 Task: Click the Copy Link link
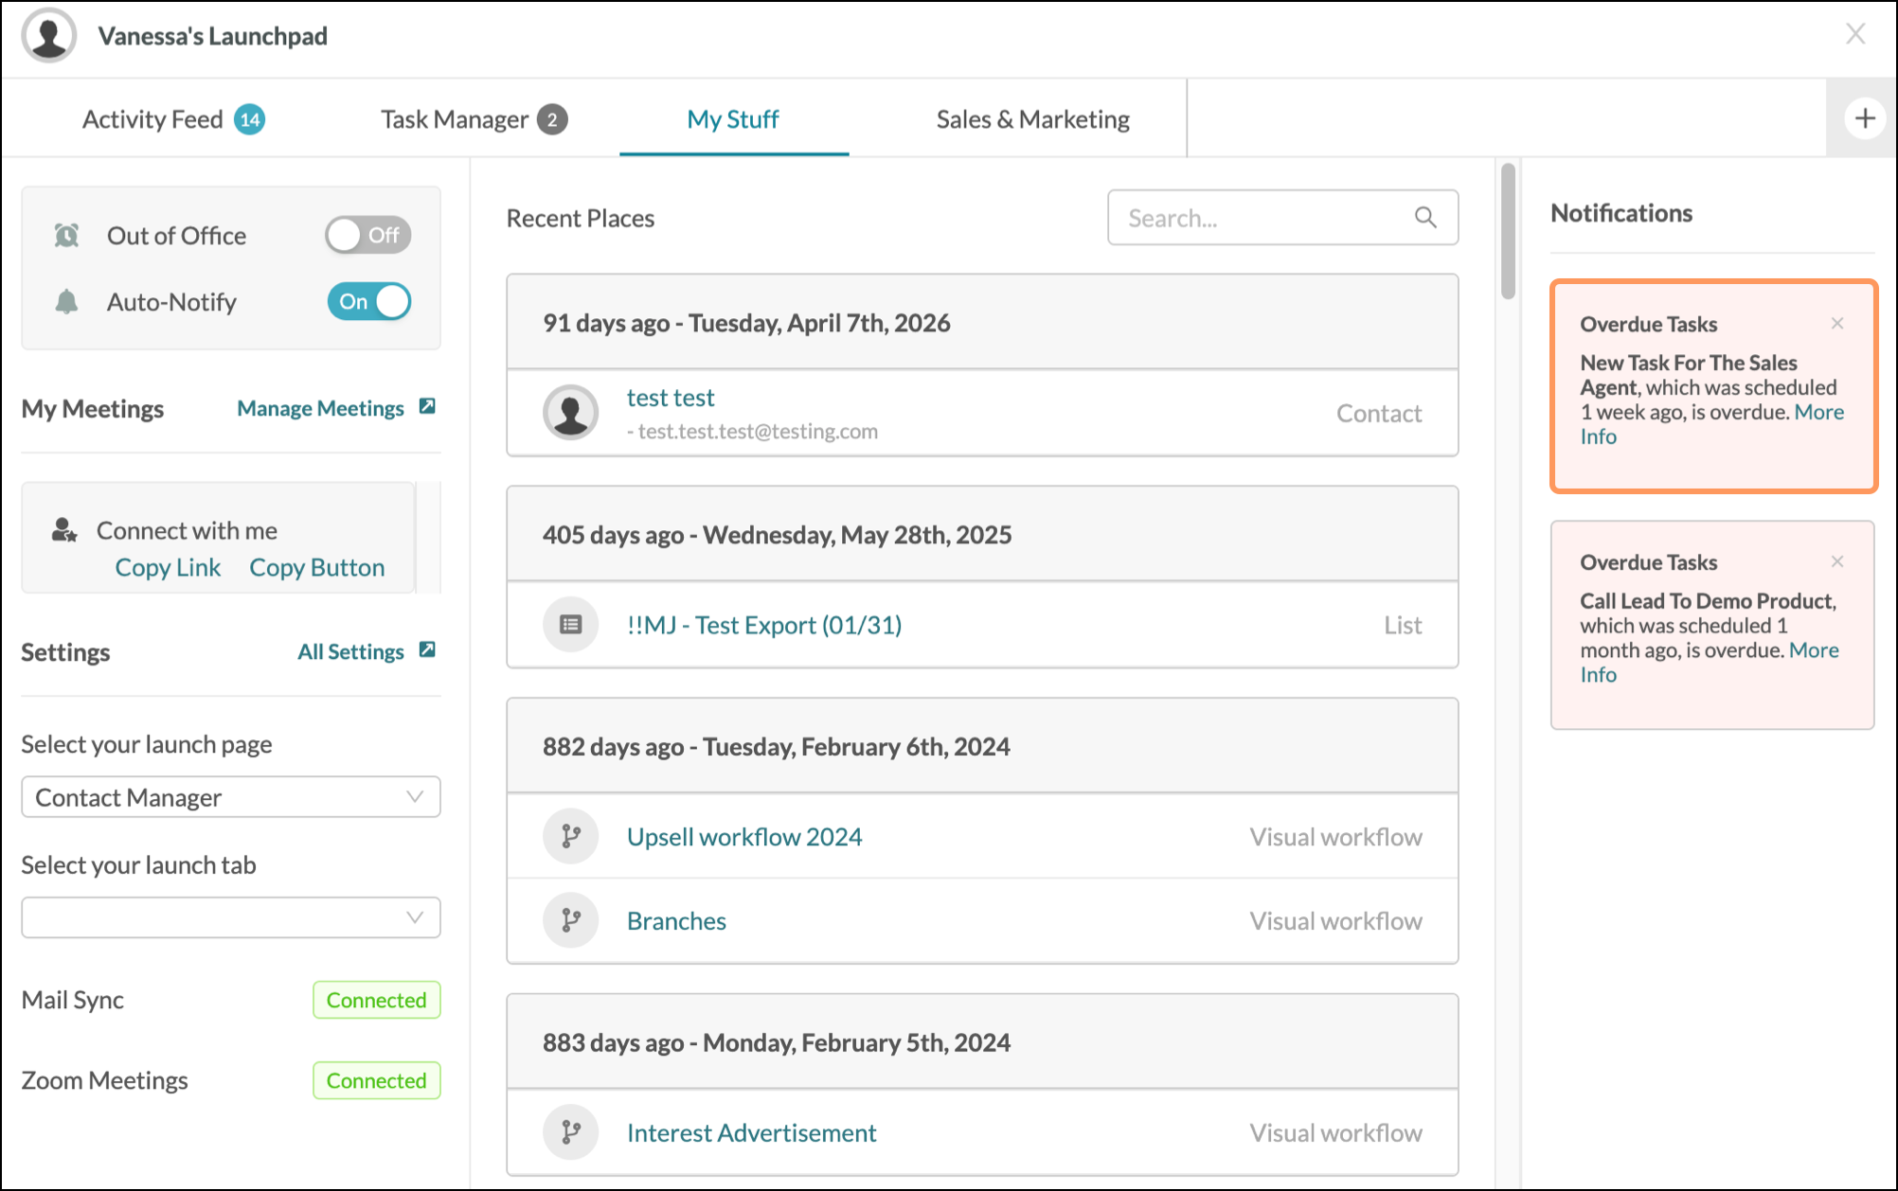[x=168, y=567]
